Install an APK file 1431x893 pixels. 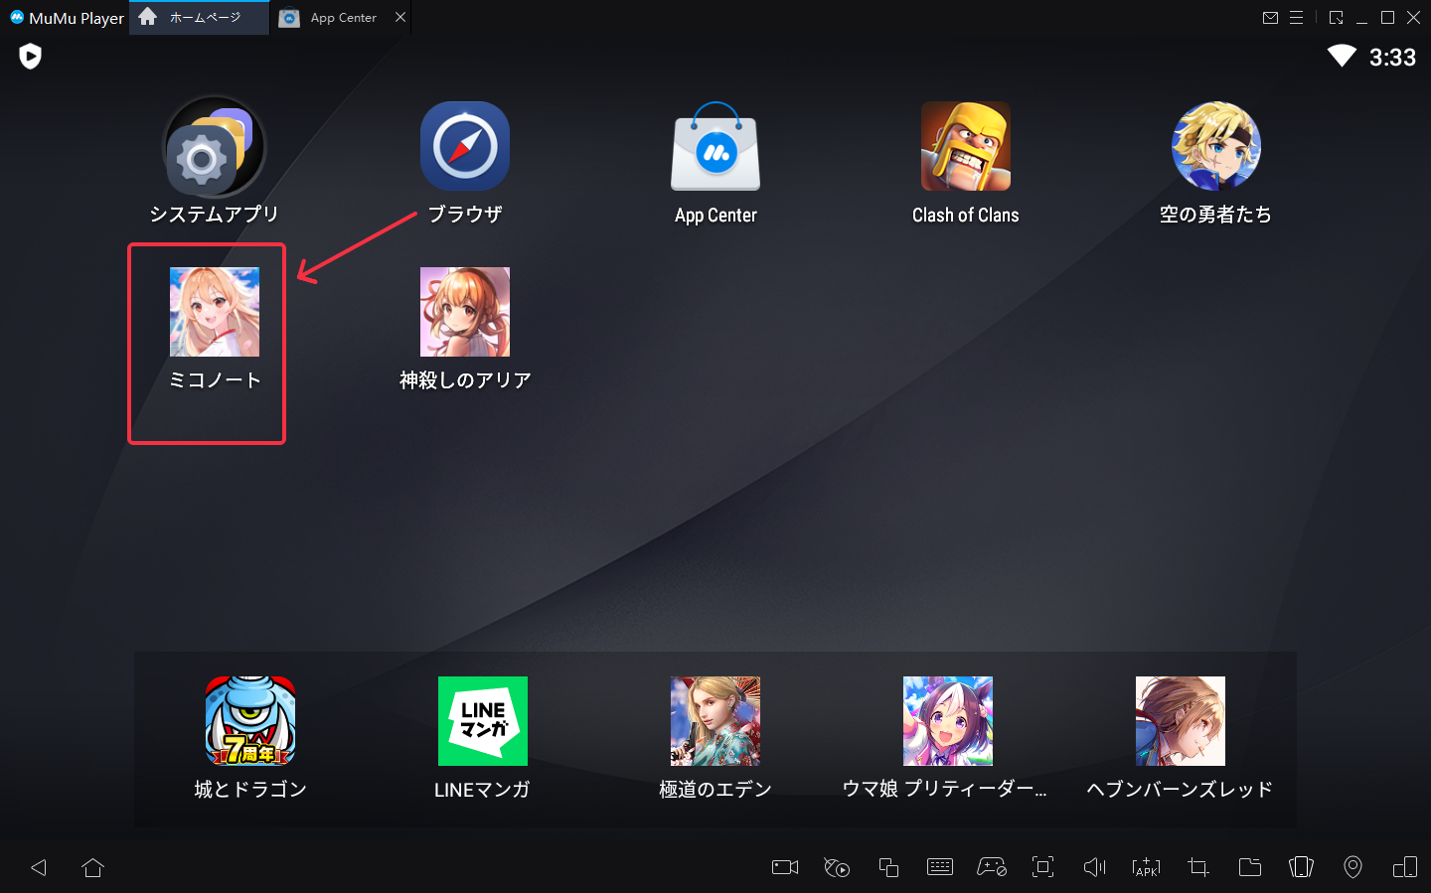click(1147, 867)
